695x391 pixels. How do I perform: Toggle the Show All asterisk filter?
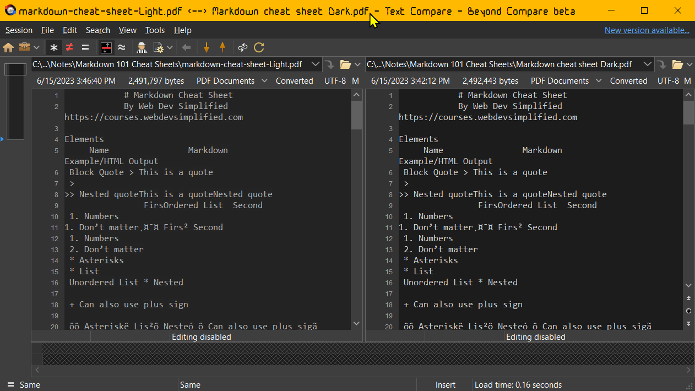tap(53, 47)
